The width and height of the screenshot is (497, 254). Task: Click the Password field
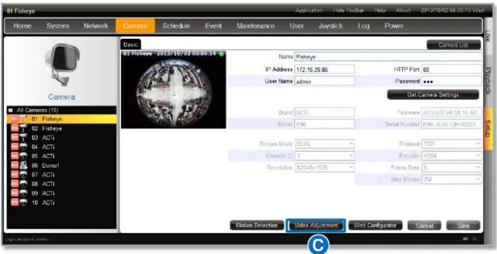[451, 81]
